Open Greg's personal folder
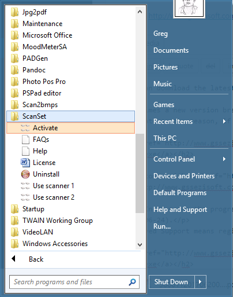233x297 pixels. point(160,34)
